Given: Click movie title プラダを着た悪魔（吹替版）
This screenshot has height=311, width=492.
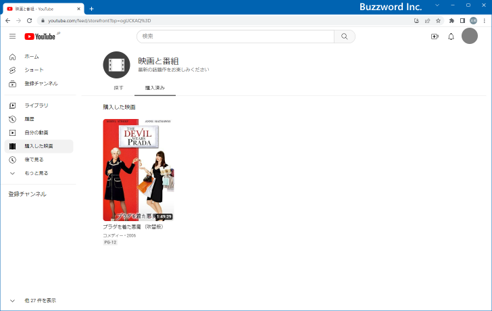Looking at the screenshot, I should pos(133,226).
